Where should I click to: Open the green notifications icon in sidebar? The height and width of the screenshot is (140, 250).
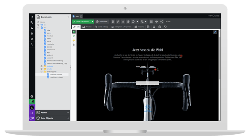32,102
